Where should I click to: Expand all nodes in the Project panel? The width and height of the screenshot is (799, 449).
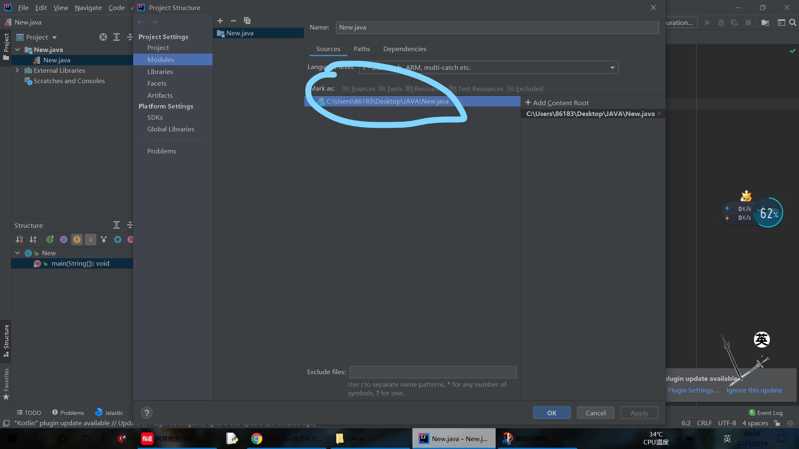117,37
